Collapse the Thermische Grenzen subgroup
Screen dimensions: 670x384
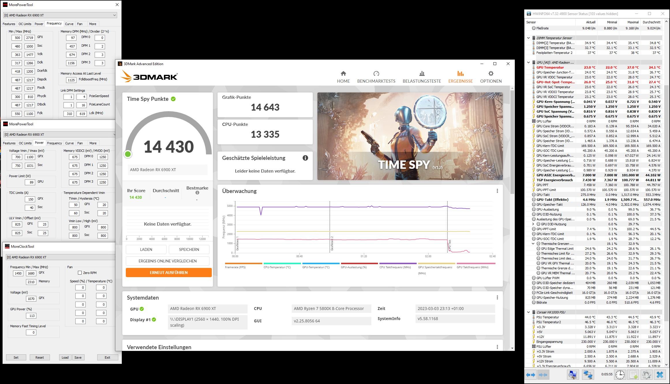533,244
